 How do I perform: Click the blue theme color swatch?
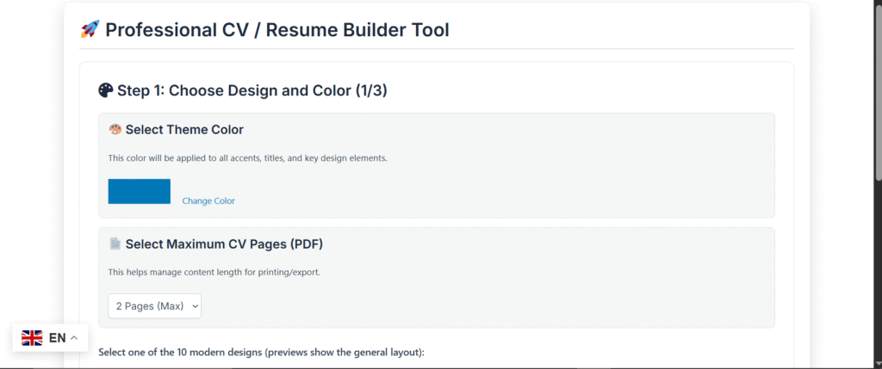(139, 191)
